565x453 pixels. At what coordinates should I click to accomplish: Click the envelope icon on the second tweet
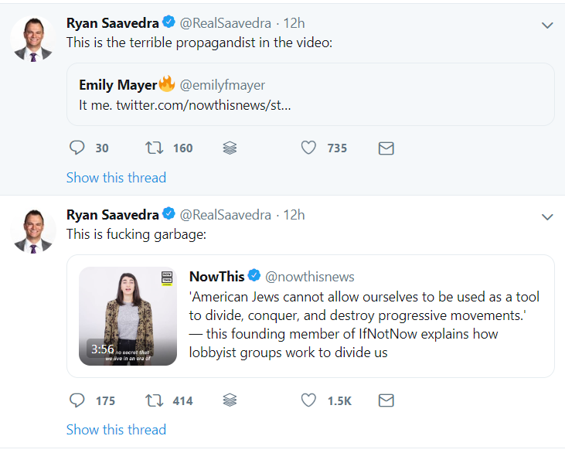[x=386, y=400]
